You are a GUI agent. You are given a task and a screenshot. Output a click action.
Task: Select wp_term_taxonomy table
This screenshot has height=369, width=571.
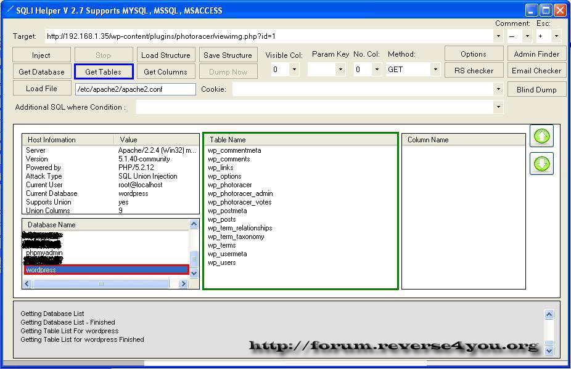click(236, 237)
